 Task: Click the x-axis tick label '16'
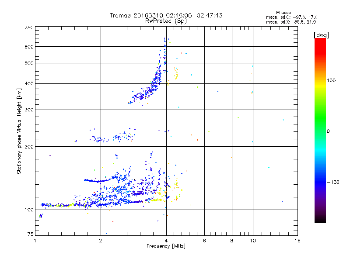coord(297,241)
